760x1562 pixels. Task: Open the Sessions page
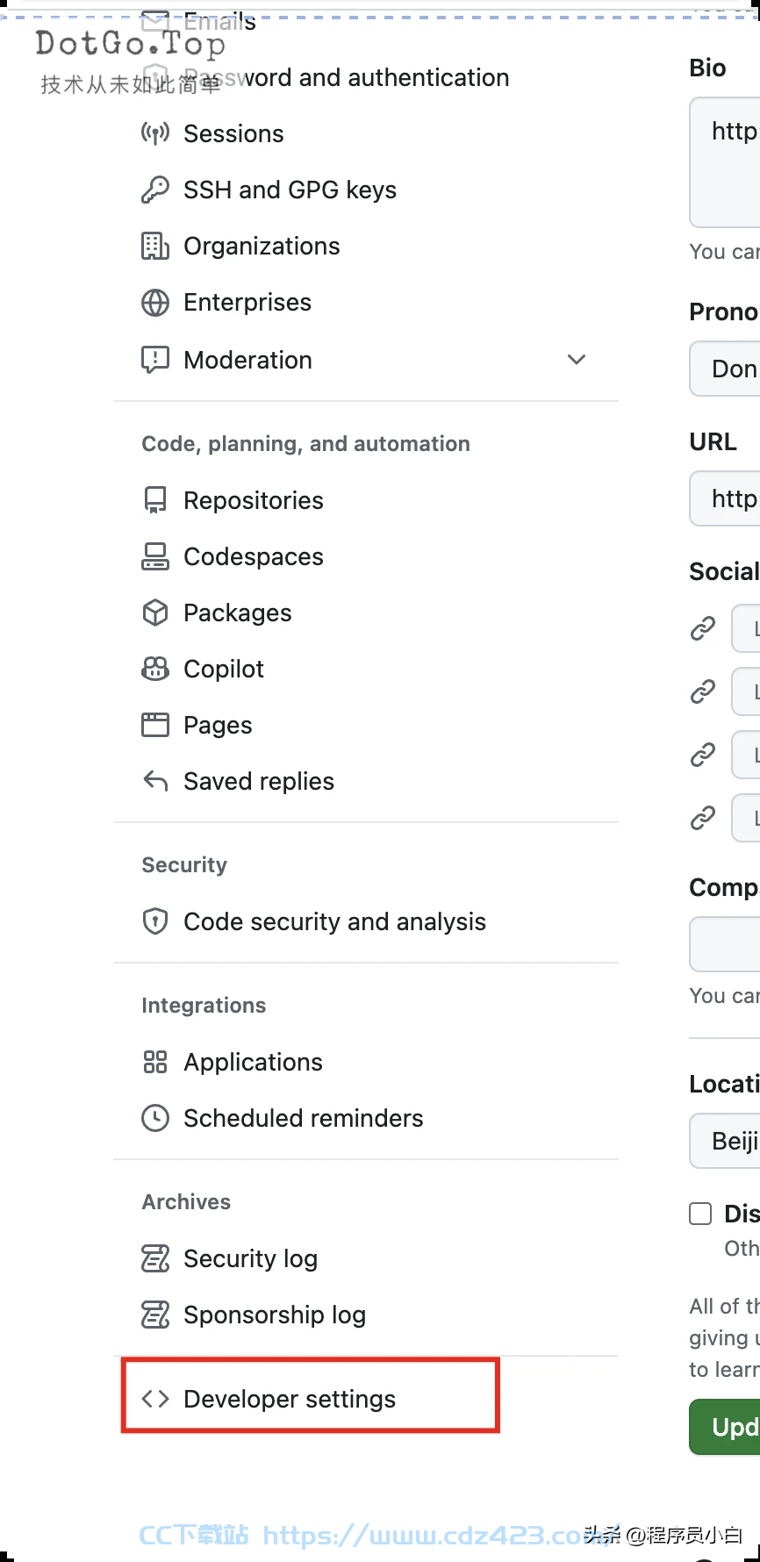pyautogui.click(x=233, y=133)
